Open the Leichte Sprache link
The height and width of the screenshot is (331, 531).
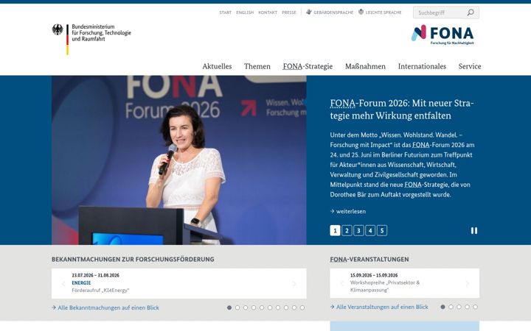(380, 13)
